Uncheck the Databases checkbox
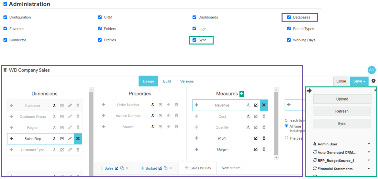Viewport: 378px width, 179px height. (289, 17)
